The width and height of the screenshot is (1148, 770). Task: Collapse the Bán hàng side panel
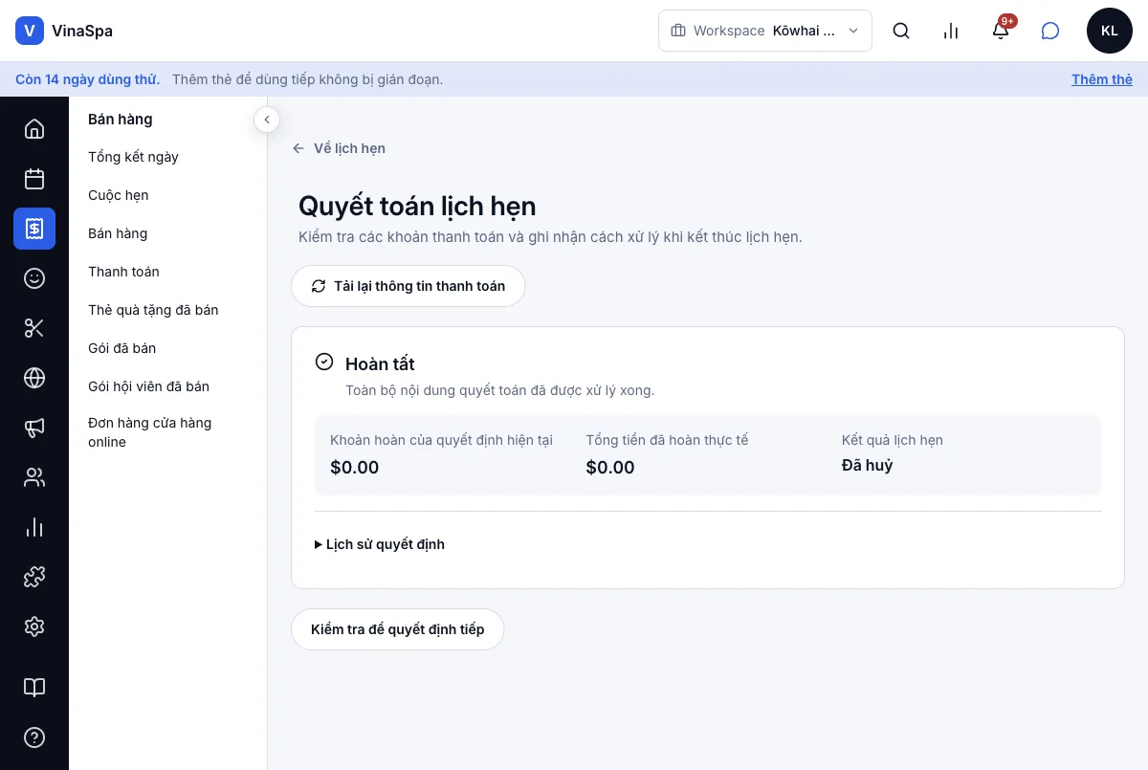click(x=266, y=120)
